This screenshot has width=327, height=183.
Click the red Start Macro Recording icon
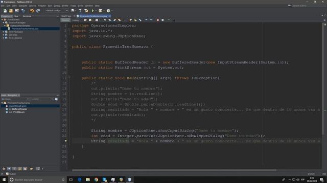click(x=158, y=20)
